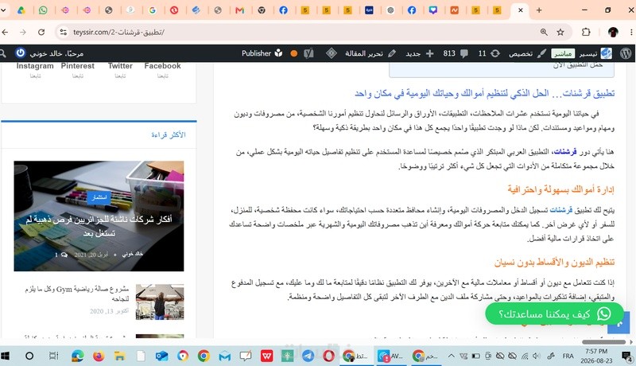This screenshot has width=636, height=366.
Task: Switch FRA input language
Action: click(x=568, y=356)
